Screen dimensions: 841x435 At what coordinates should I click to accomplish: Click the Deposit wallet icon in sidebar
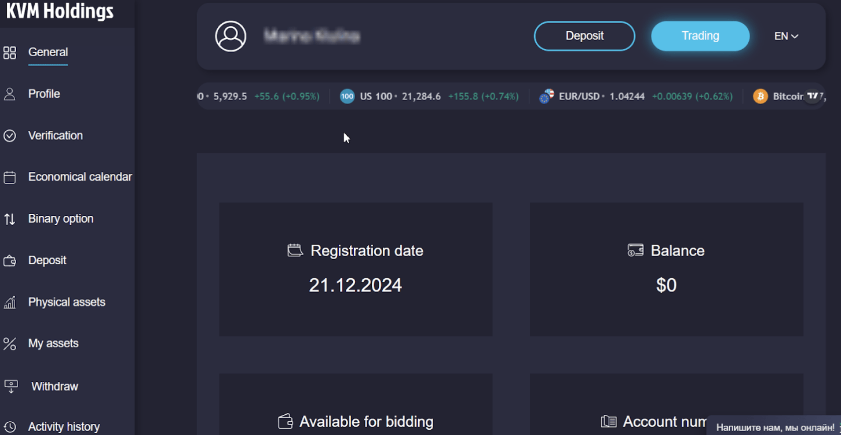pos(10,261)
